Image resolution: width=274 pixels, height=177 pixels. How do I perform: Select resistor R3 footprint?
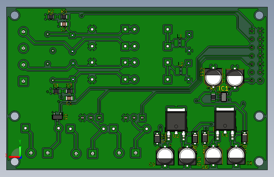click(x=69, y=91)
